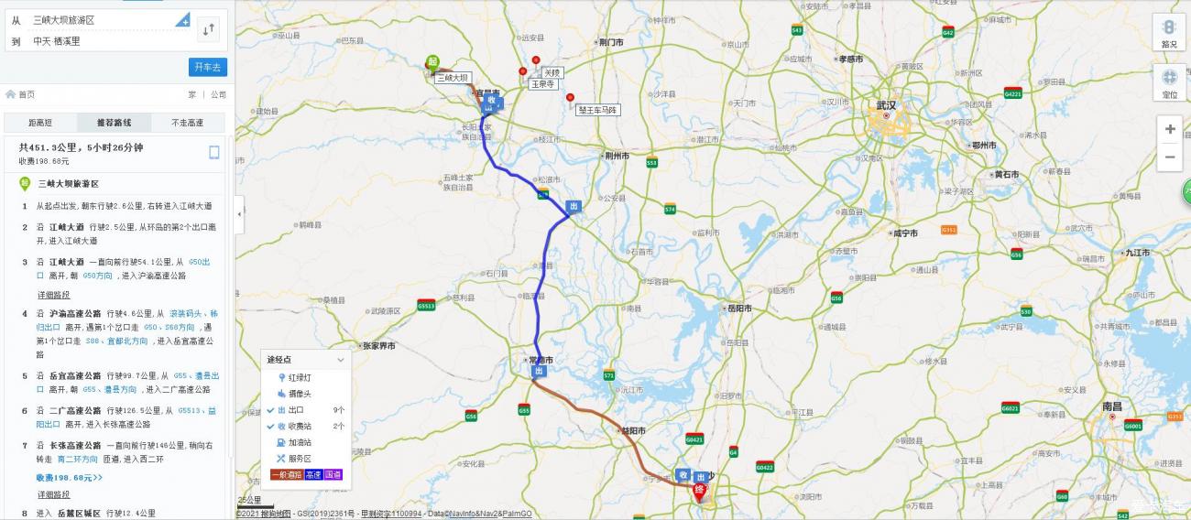Click the red 终 destination marker
The height and width of the screenshot is (520, 1191).
coord(699,491)
